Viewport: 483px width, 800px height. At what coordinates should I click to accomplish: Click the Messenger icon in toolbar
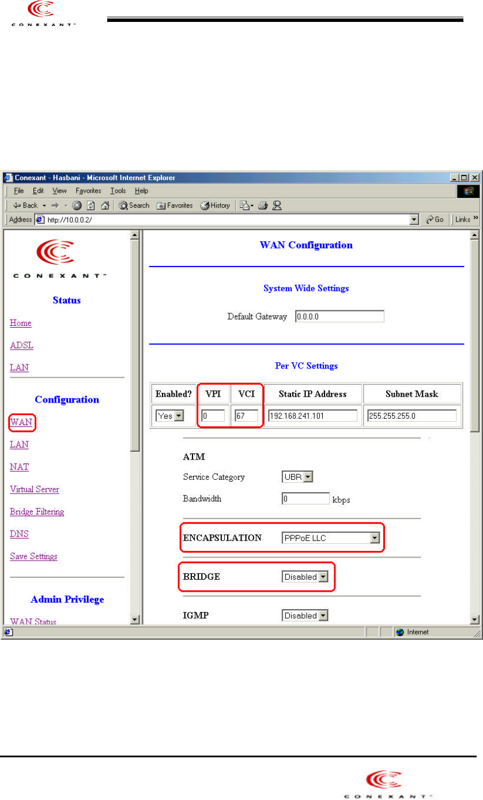tap(277, 205)
